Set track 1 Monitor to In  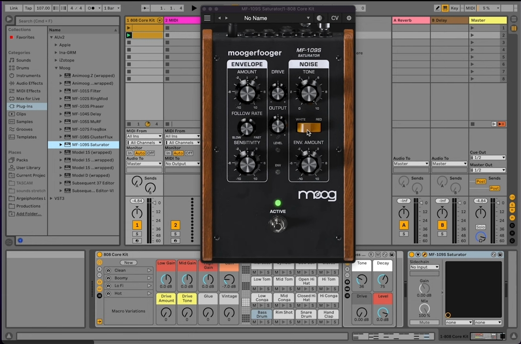pos(129,153)
